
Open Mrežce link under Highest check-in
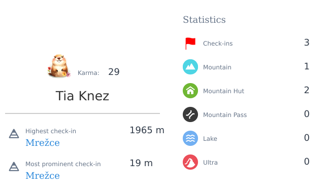(43, 143)
